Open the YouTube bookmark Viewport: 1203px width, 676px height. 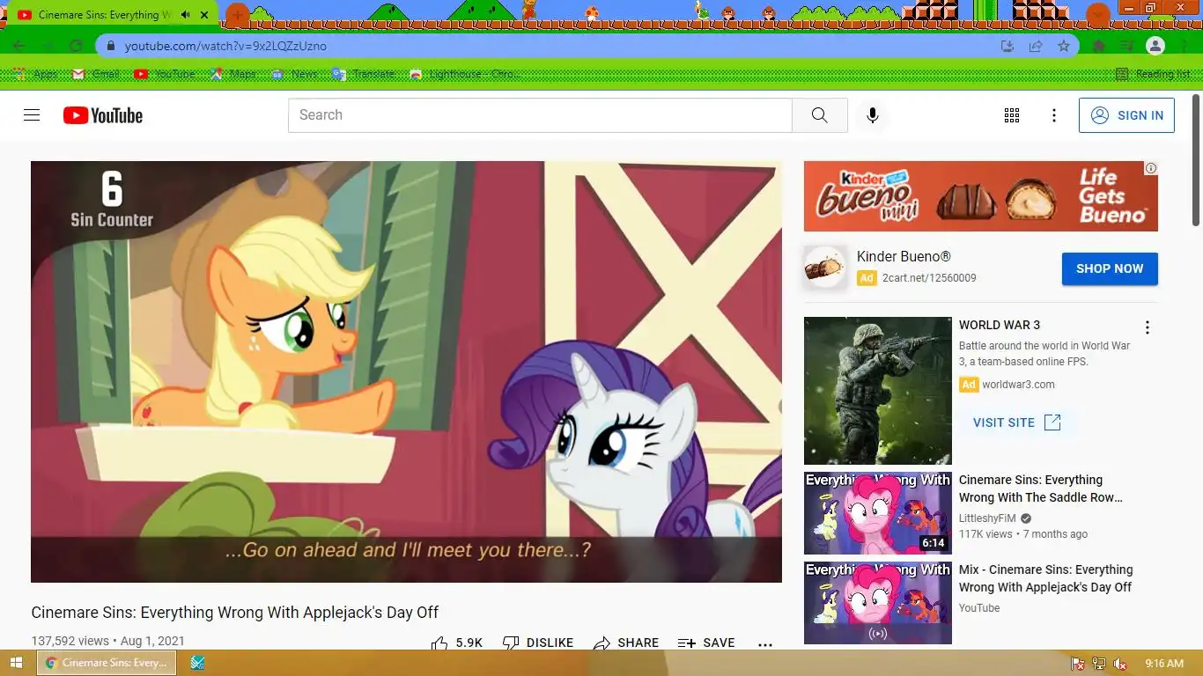165,74
